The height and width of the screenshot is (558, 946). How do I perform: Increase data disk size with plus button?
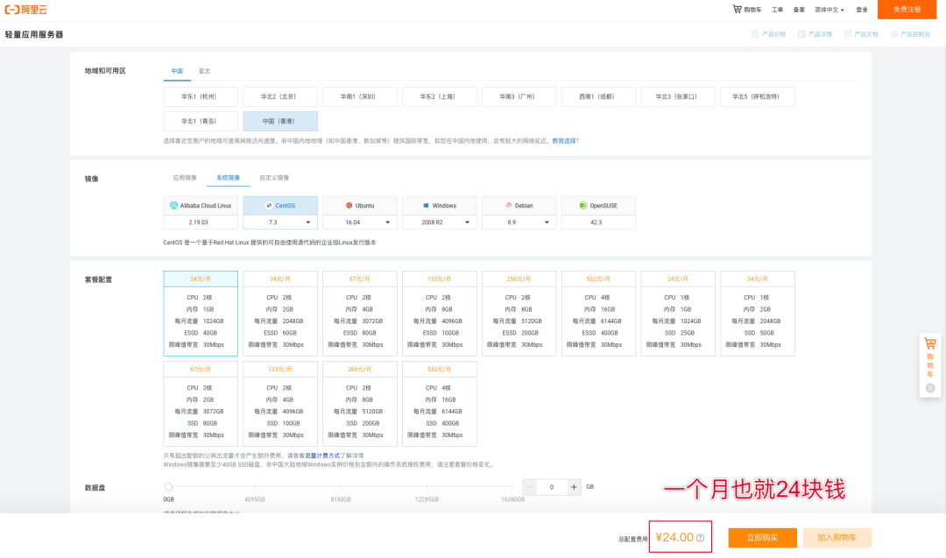coord(574,487)
